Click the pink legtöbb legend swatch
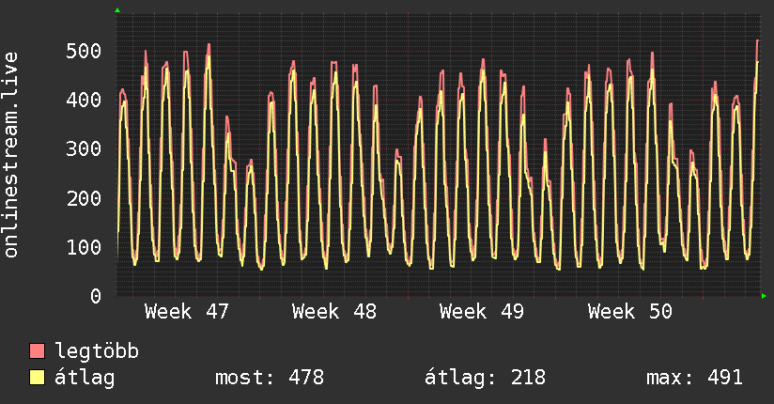This screenshot has height=404, width=774. point(37,350)
